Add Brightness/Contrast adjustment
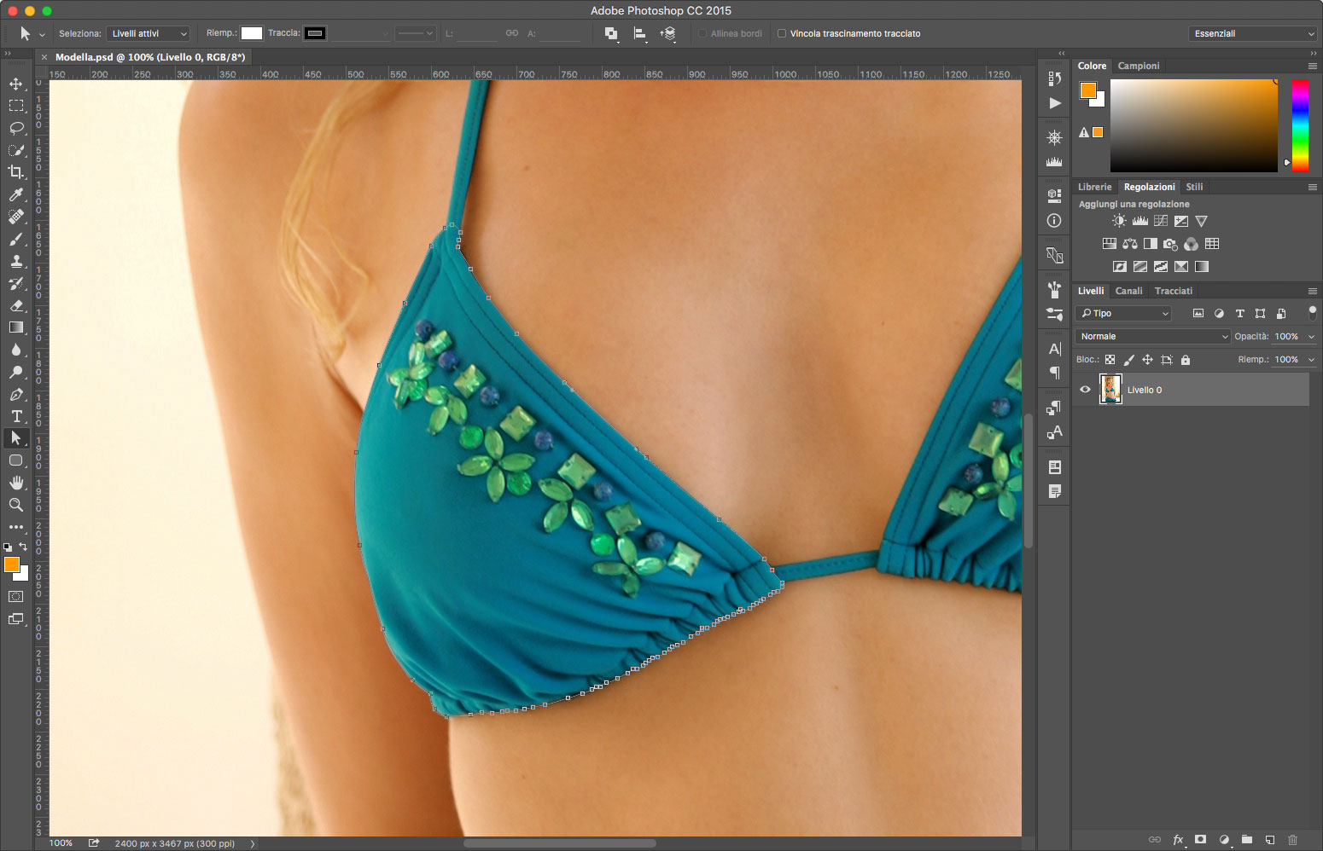The image size is (1323, 851). 1119,221
